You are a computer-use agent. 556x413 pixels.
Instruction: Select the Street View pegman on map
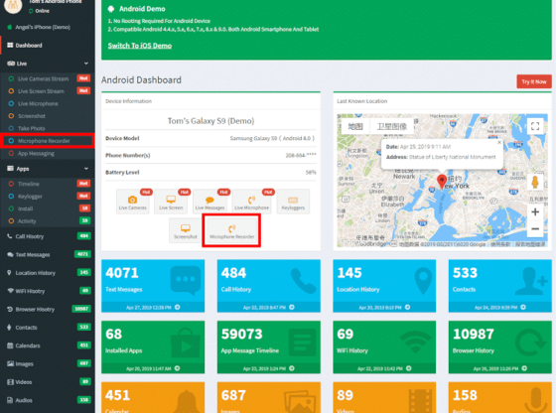535,182
